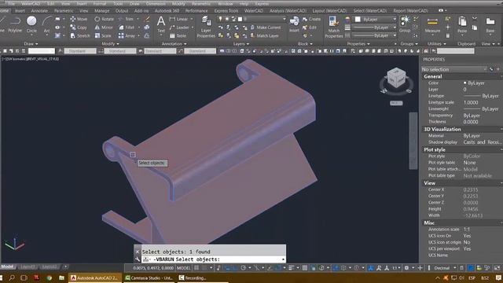Click the Array tool
503x283 pixels.
coord(127,35)
